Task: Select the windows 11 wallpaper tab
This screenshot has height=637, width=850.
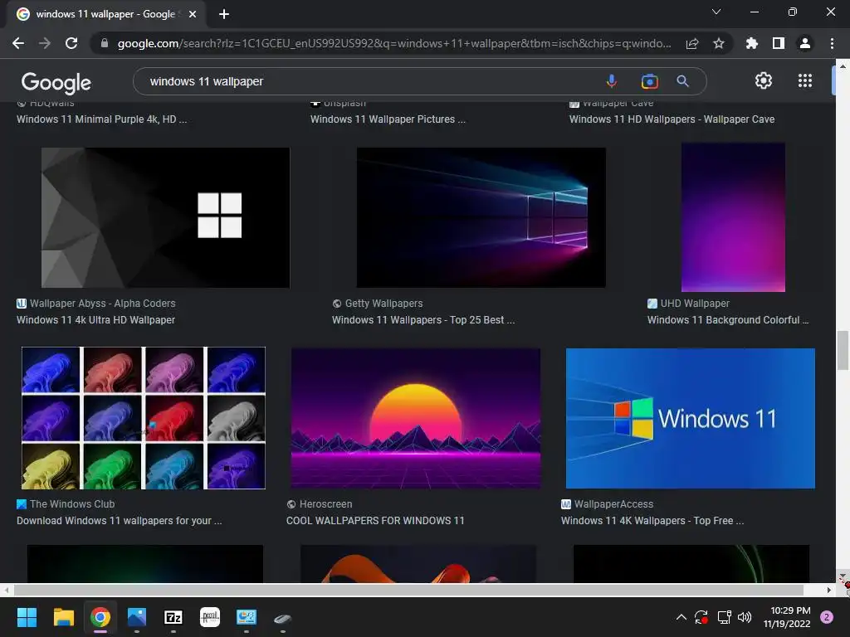Action: 105,14
